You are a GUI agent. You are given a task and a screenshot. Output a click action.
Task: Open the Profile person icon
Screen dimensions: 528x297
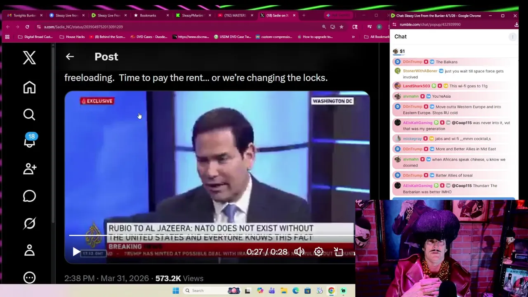click(29, 250)
